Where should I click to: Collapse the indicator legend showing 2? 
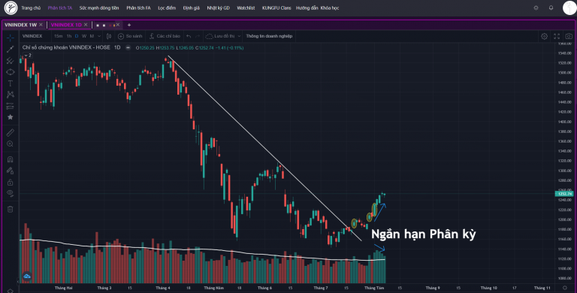[28, 55]
